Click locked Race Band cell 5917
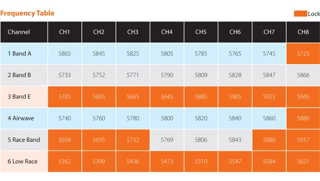This screenshot has width=320, height=181. pos(303,140)
